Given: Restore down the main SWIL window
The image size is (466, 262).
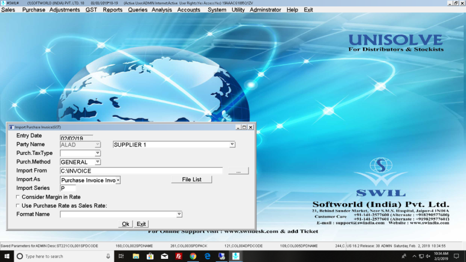Looking at the screenshot, I should click(x=456, y=3).
